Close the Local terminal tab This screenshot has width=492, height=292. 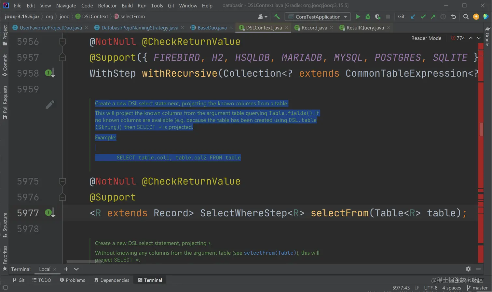(x=55, y=269)
